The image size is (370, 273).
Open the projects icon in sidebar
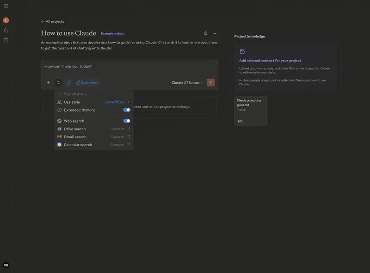pos(6,40)
